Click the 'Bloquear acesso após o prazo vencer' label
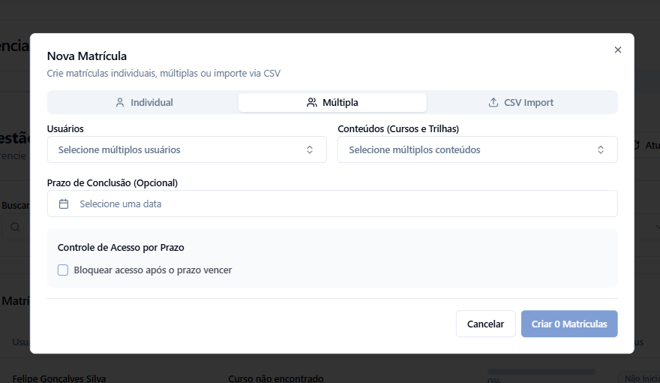This screenshot has height=383, width=660. point(153,270)
